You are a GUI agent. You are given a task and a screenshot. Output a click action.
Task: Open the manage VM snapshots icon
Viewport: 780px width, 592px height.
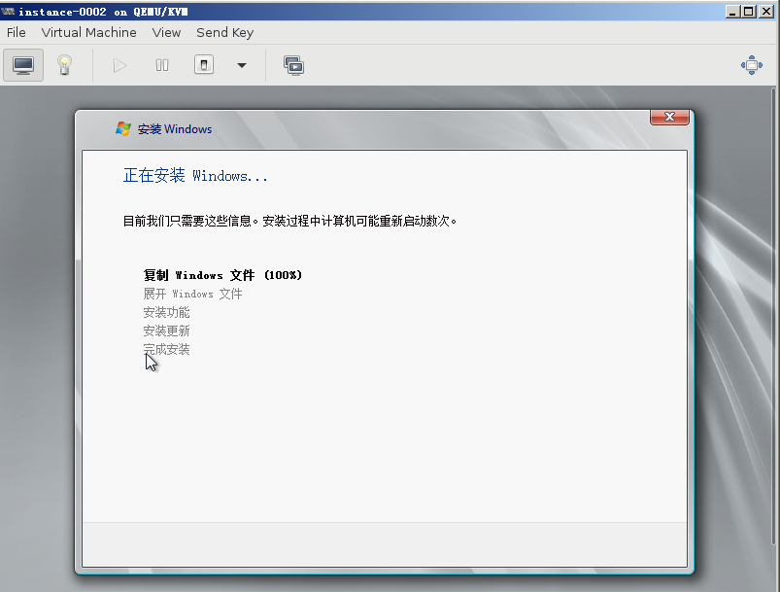tap(294, 65)
